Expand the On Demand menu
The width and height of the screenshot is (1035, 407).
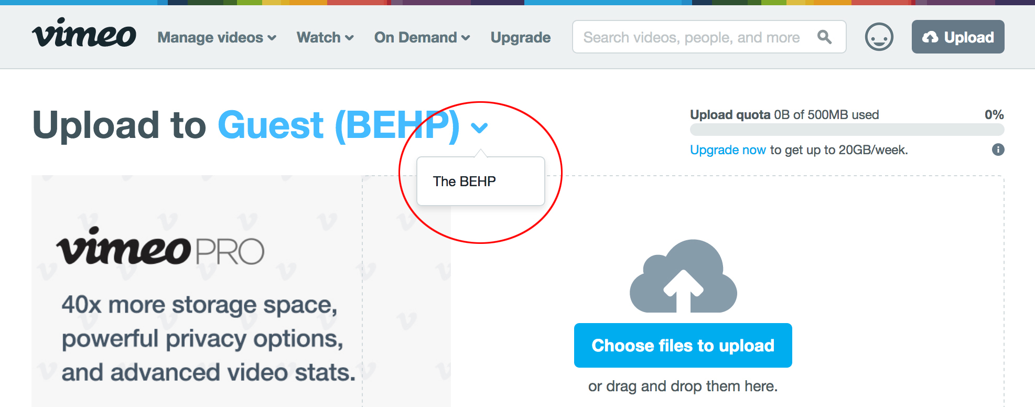click(x=422, y=38)
